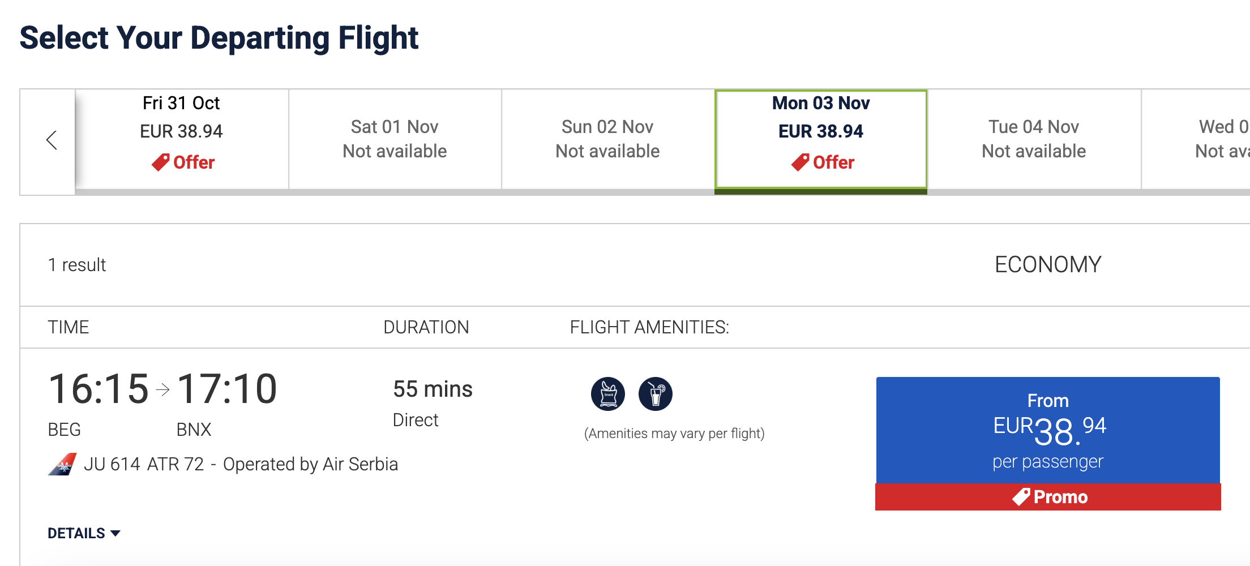Click the previous dates left arrow
1250x566 pixels.
click(x=52, y=140)
